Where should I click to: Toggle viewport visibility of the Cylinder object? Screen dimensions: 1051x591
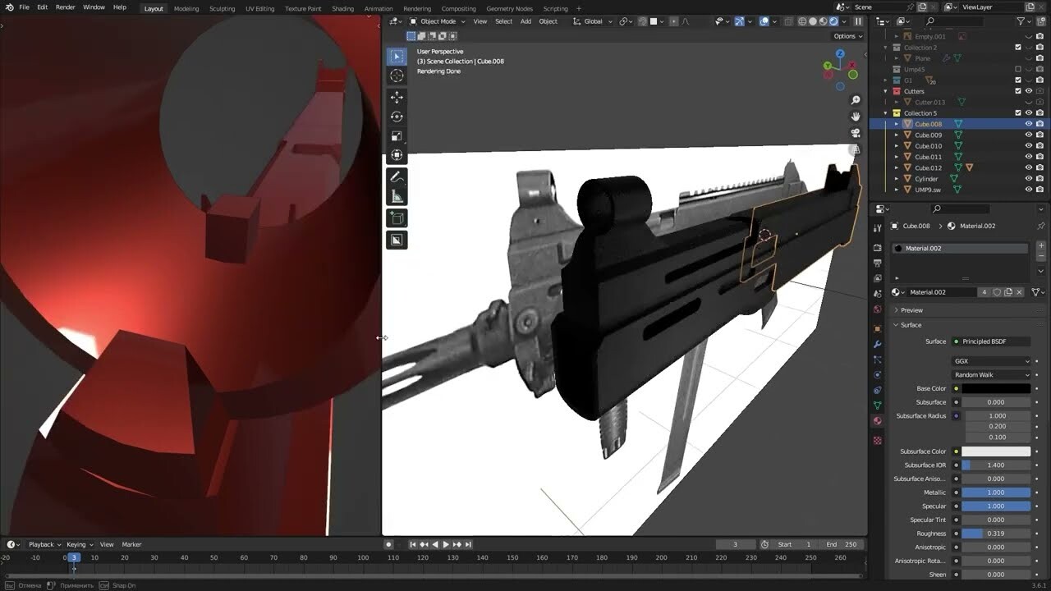(1029, 178)
